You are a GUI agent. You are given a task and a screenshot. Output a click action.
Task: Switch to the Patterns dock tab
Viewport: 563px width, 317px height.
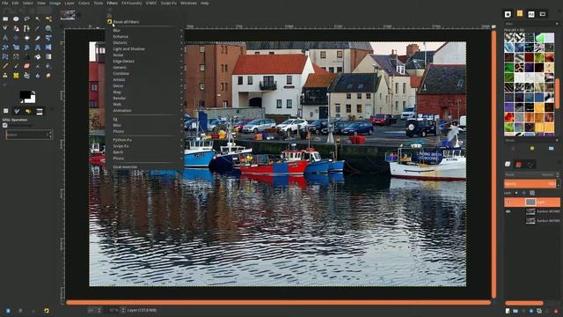click(520, 14)
